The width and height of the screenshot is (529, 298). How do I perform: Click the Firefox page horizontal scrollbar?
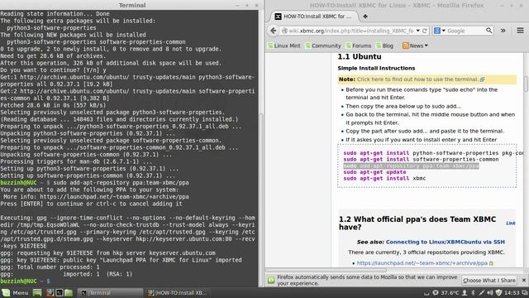click(326, 270)
